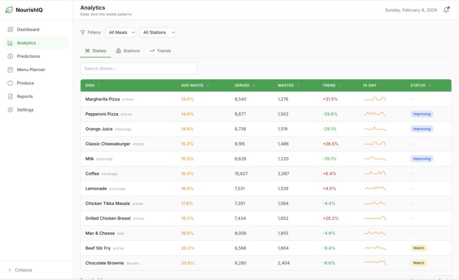
Task: Open Settings from the sidebar
Action: [36, 110]
